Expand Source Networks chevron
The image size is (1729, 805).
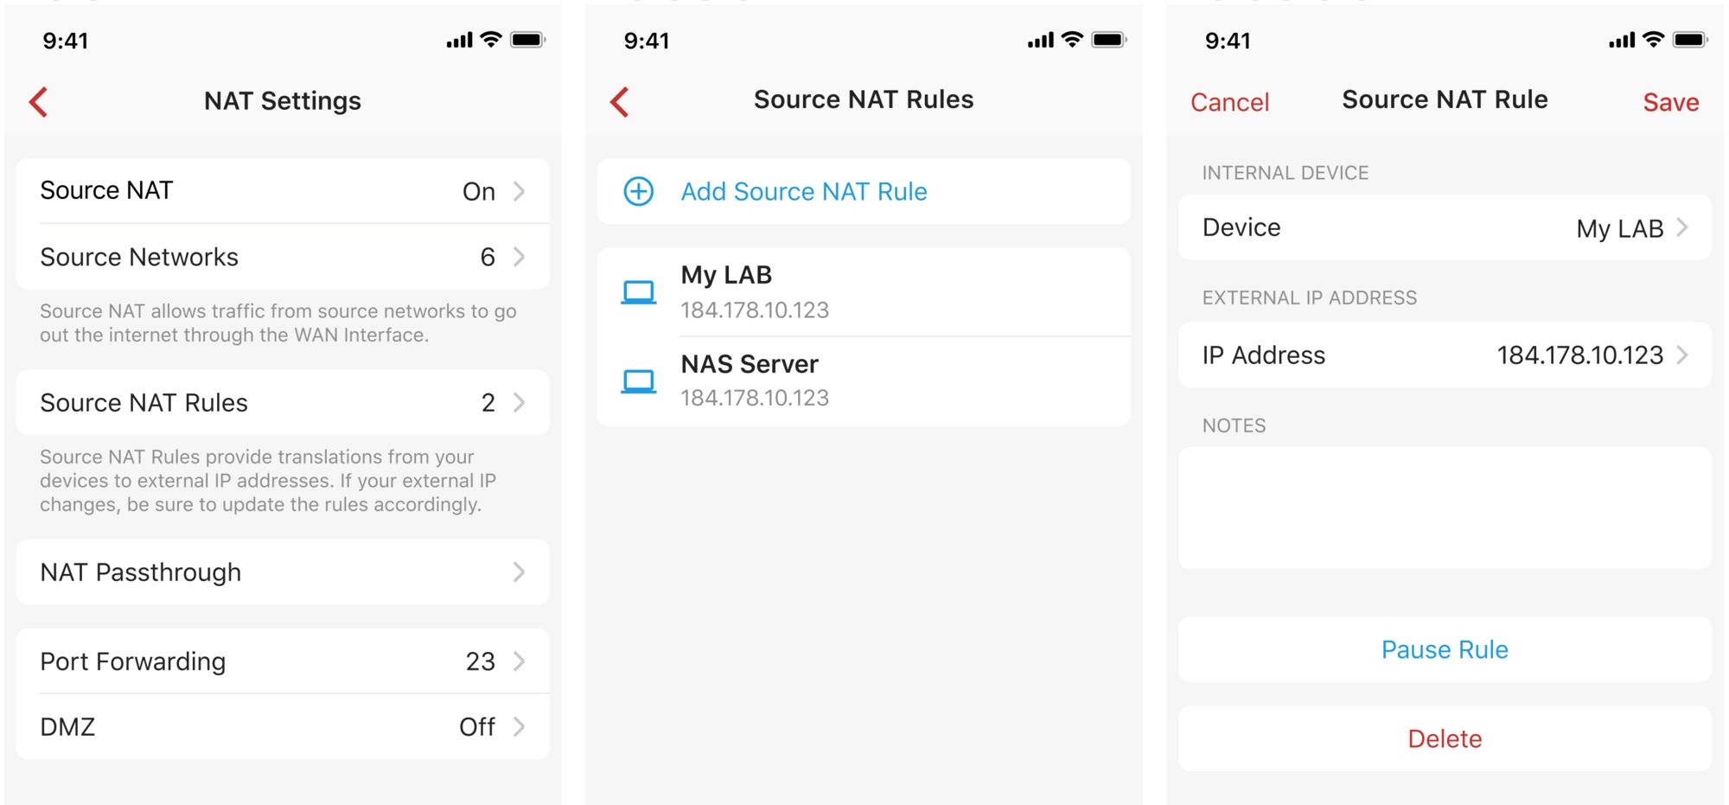click(x=519, y=257)
